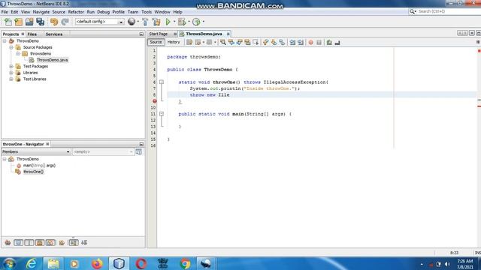Toggle Sort by Name in Navigator
The image size is (481, 270).
pos(74,243)
